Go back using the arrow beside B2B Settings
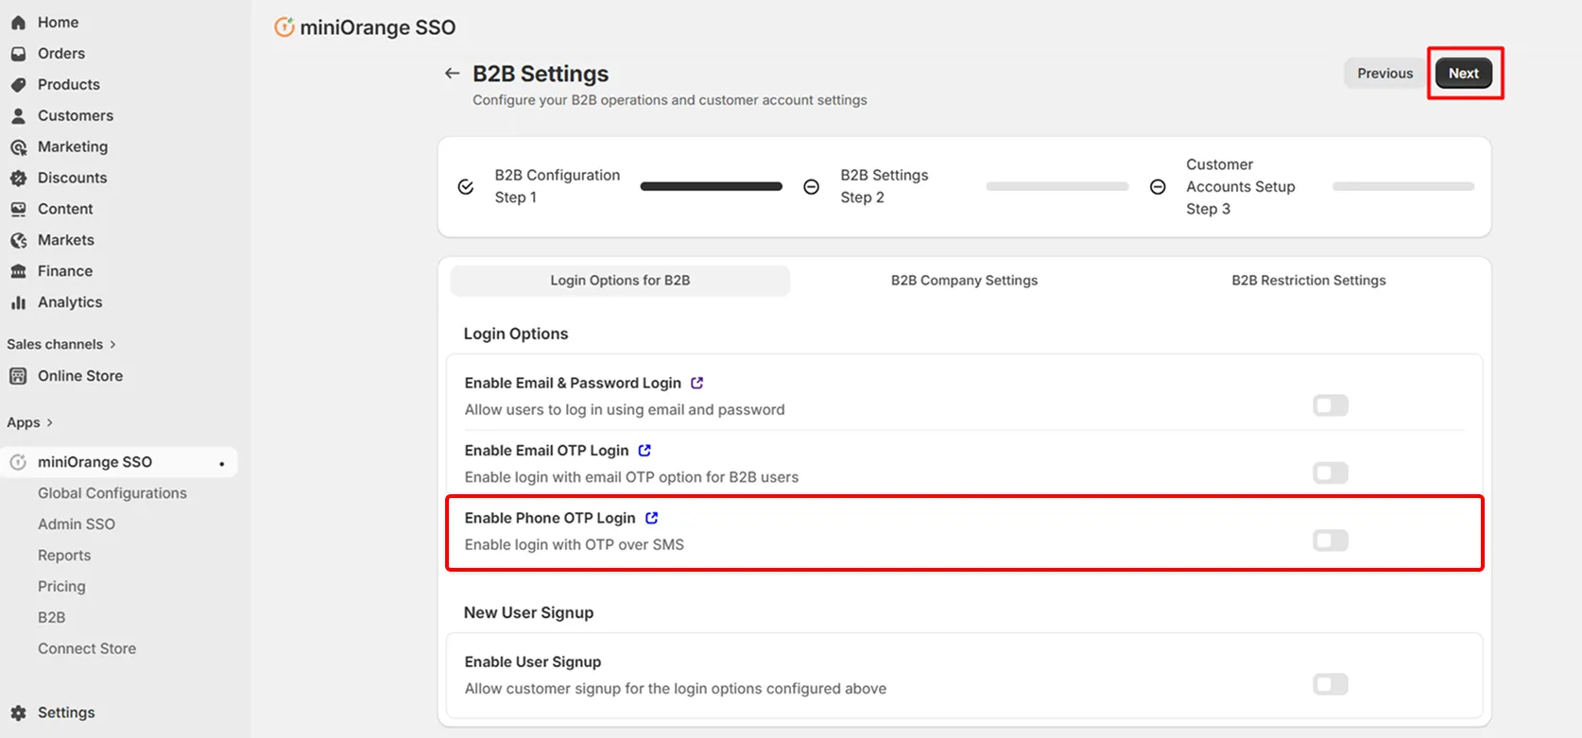This screenshot has width=1582, height=738. pos(452,74)
